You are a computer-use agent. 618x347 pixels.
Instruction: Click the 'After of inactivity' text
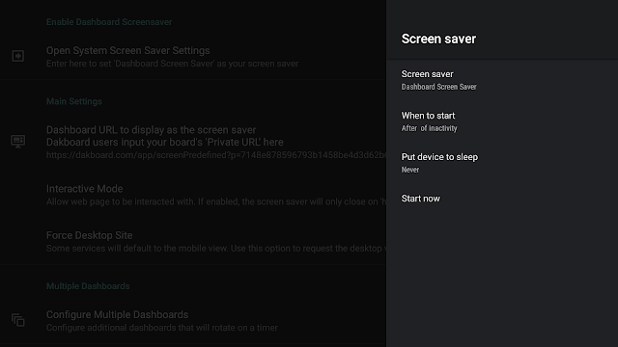429,128
